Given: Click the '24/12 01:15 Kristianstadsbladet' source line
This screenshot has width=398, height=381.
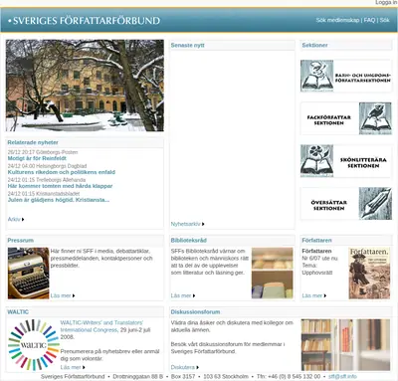Looking at the screenshot, I should point(44,194).
